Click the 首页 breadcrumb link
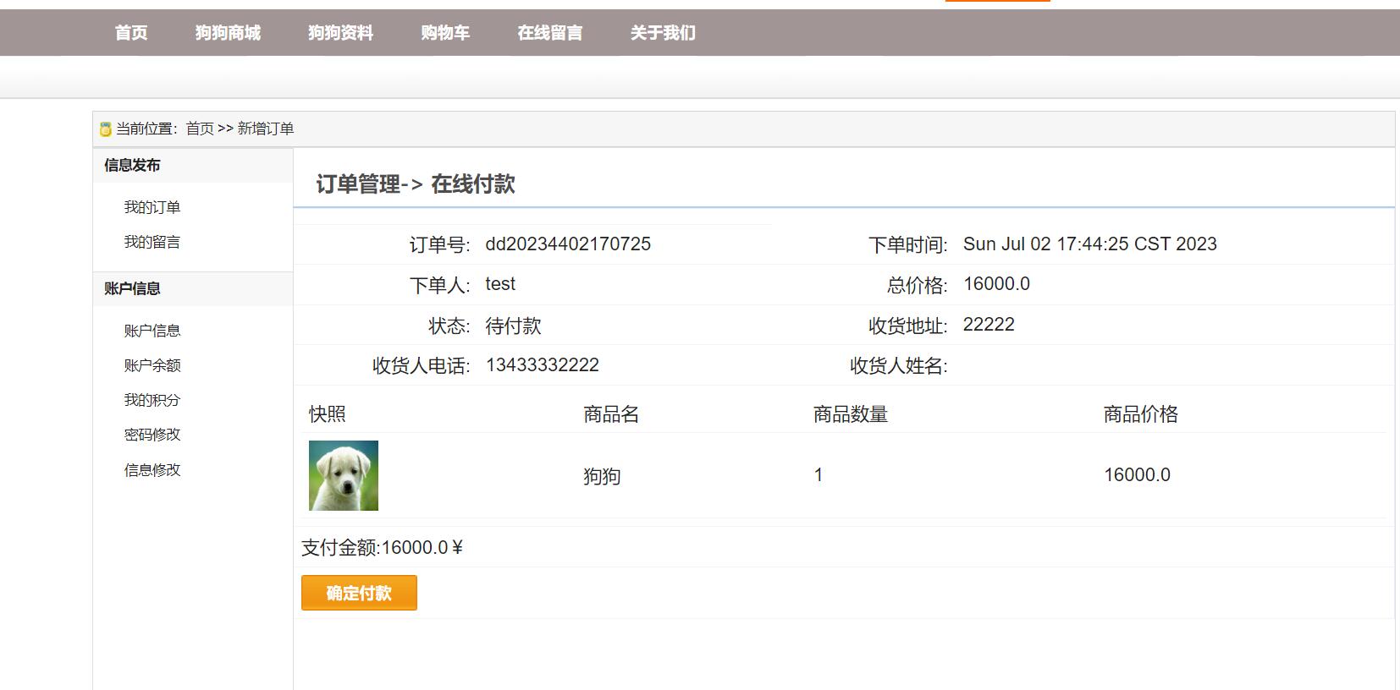This screenshot has height=690, width=1400. (200, 129)
